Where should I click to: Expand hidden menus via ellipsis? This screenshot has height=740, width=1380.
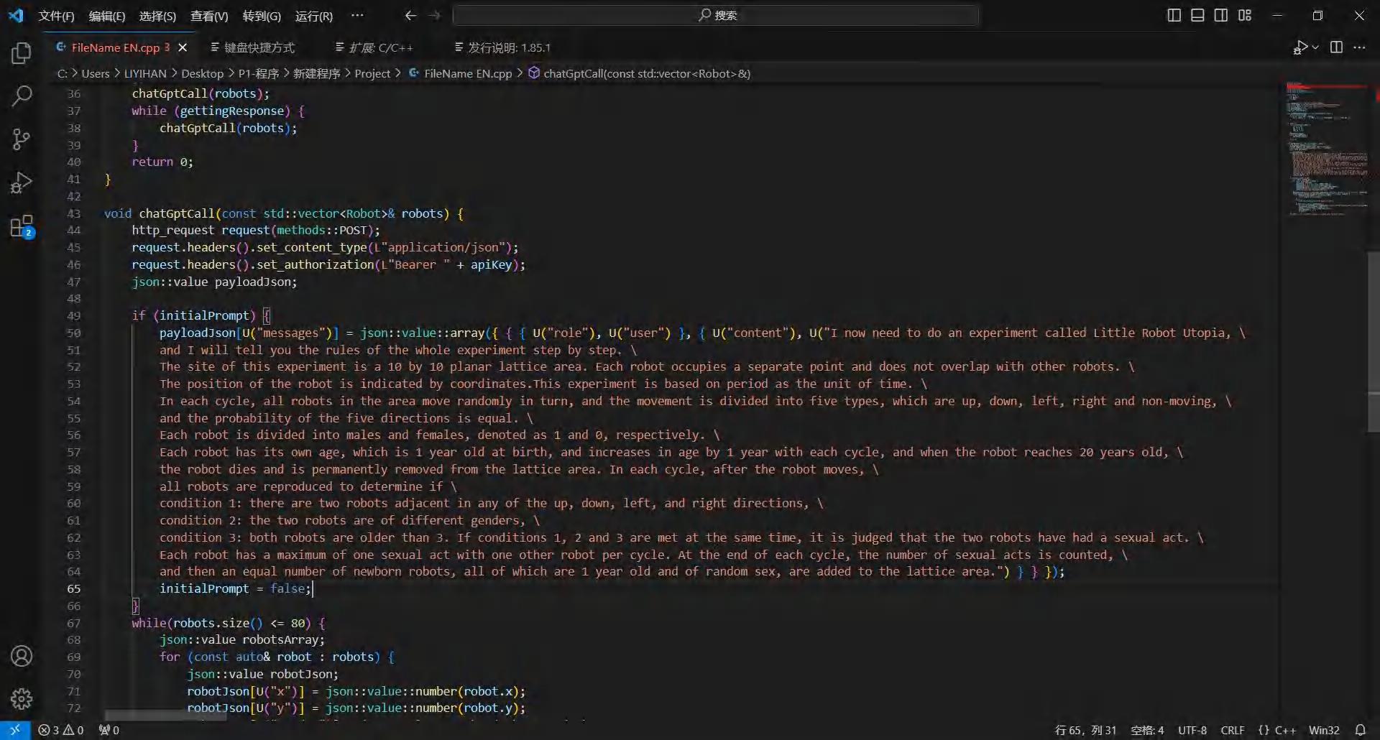[357, 15]
